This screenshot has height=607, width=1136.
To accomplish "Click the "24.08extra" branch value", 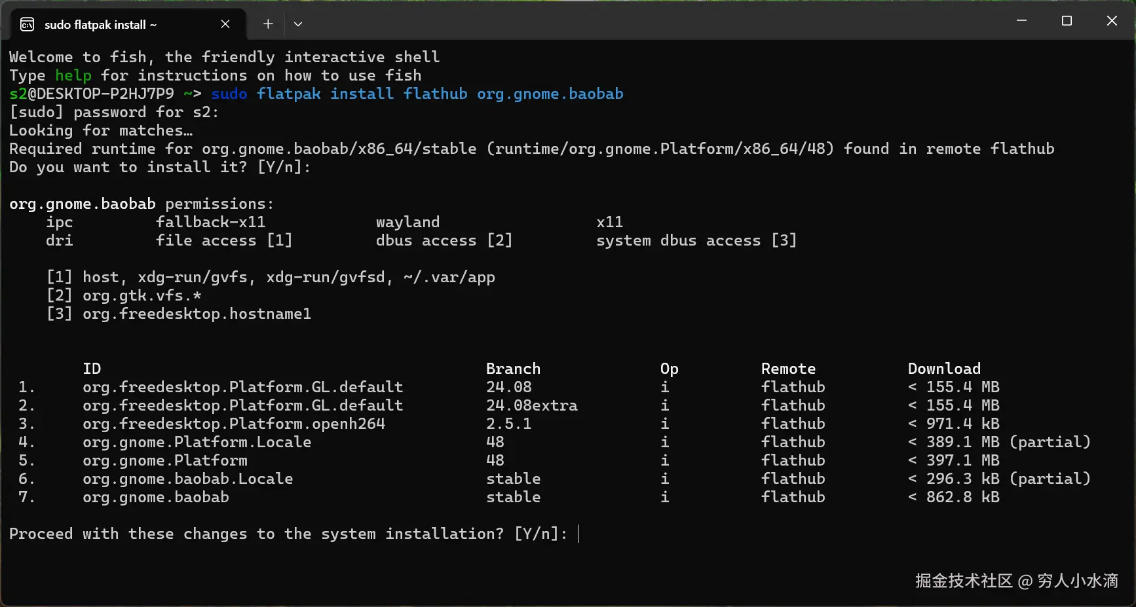I will [x=531, y=406].
